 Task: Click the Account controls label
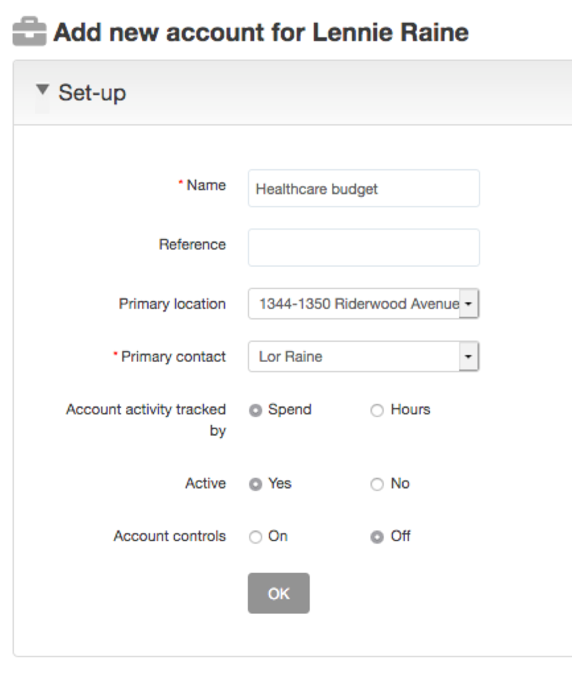click(x=169, y=537)
